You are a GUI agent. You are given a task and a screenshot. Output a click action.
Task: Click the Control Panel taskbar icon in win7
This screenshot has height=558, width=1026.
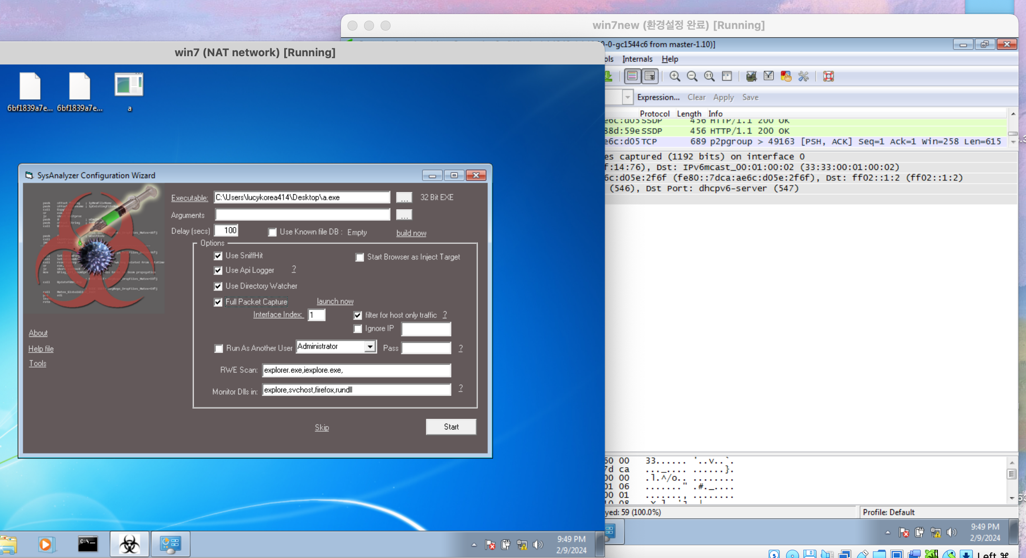coord(170,544)
